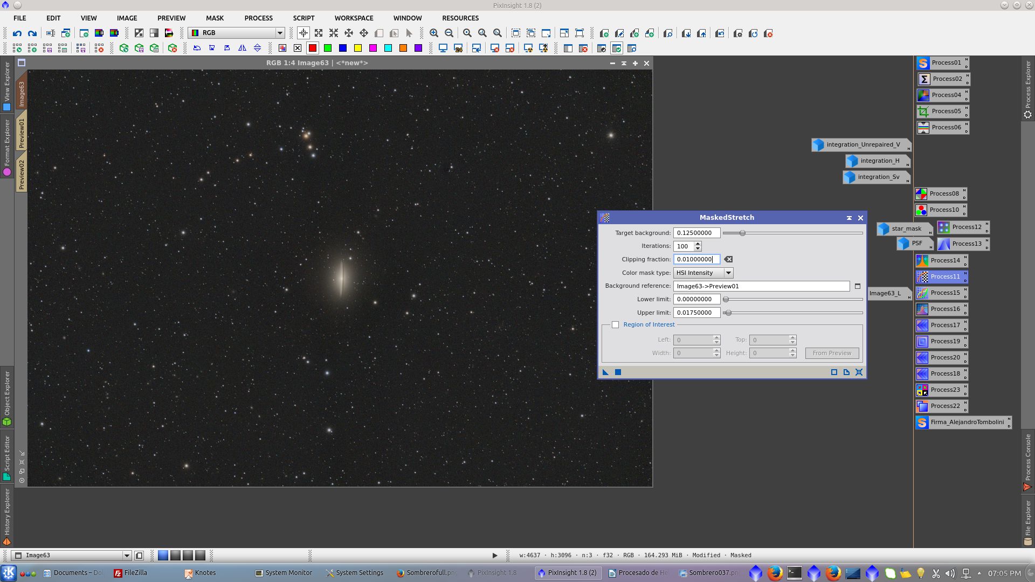
Task: Open FileZilla from the taskbar
Action: (x=130, y=573)
